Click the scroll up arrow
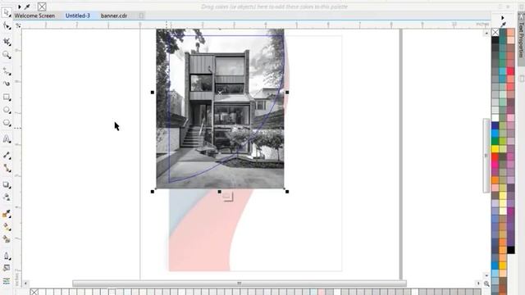The height and width of the screenshot is (295, 525). [486, 33]
